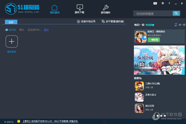Viewport: 186px width, 124px height.
Task: Open the 指尖无双 game icon
Action: tap(139, 108)
